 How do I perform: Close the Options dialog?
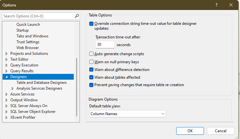click(231, 5)
